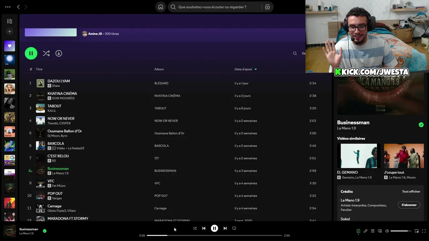Open the three-dot app menu
Image resolution: width=429 pixels, height=241 pixels.
8,7
